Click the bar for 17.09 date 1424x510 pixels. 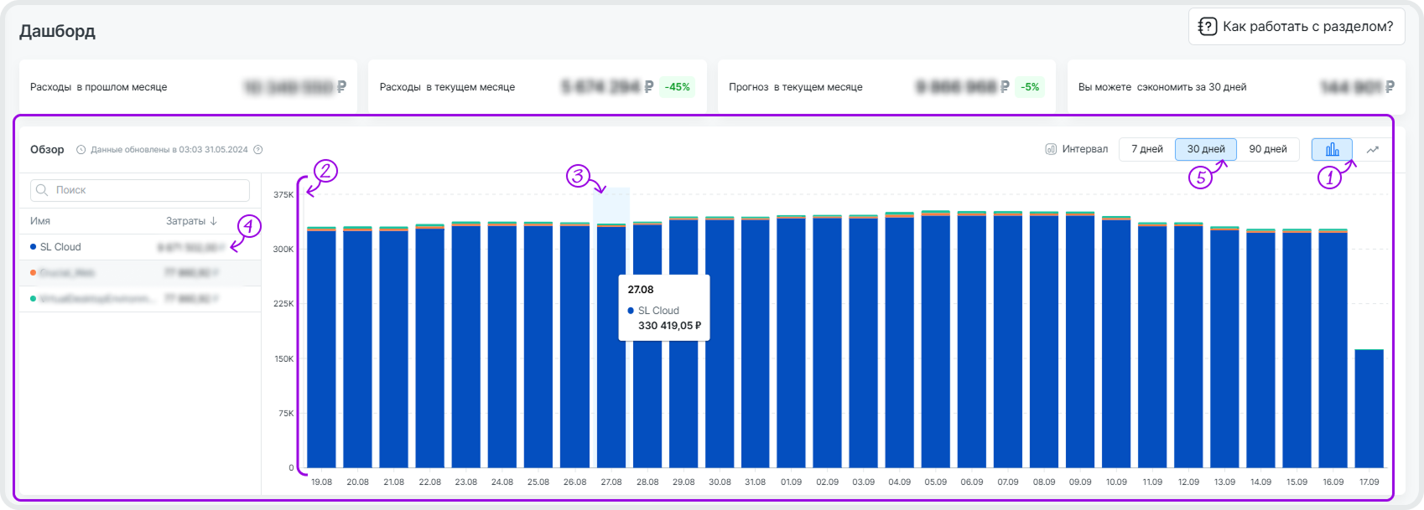pos(1369,408)
